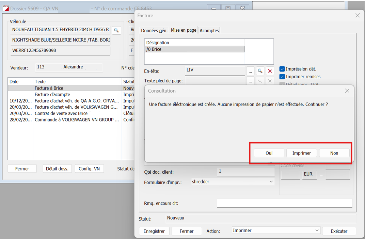Confirm with the Oui button

[x=269, y=153]
